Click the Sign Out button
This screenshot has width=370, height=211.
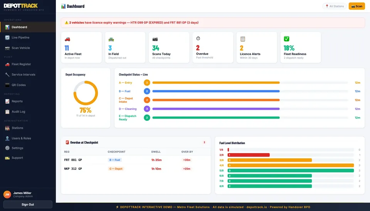tap(28, 204)
